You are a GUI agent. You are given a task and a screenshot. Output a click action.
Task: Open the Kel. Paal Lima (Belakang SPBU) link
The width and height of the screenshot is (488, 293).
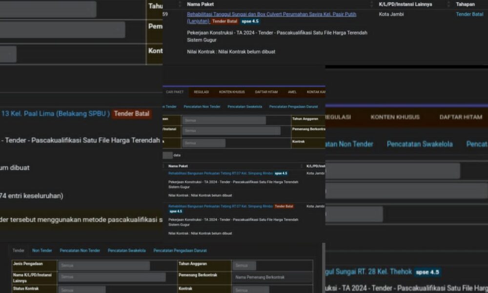(55, 114)
